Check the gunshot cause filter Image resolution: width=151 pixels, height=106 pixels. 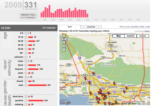tap(26, 100)
